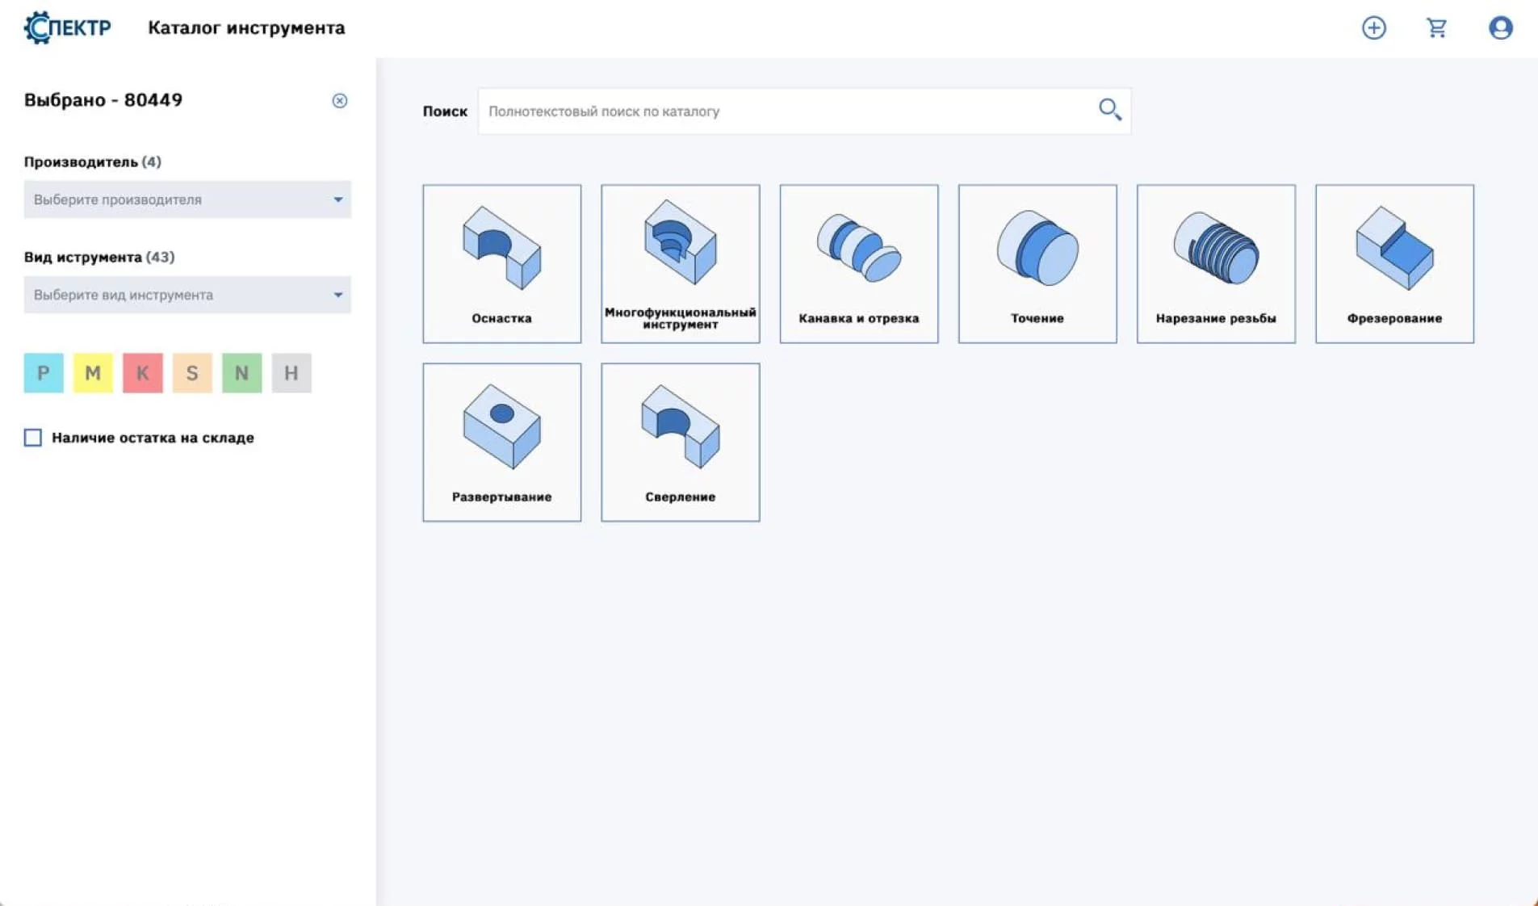The width and height of the screenshot is (1538, 906).
Task: Toggle the H material group filter
Action: coord(291,373)
